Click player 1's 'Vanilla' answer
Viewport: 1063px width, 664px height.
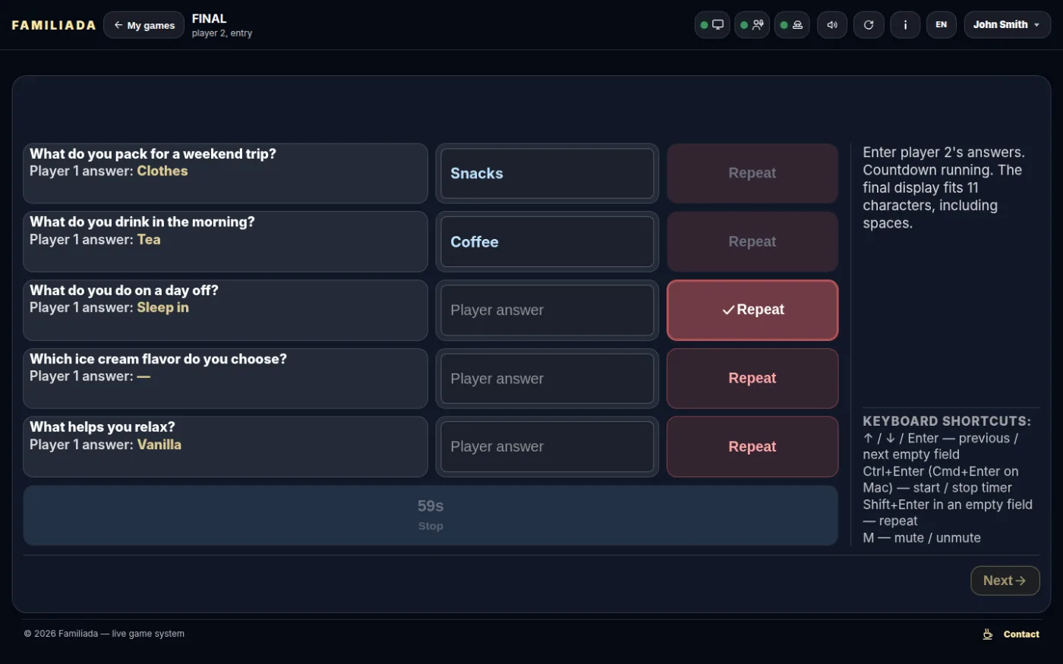[159, 445]
